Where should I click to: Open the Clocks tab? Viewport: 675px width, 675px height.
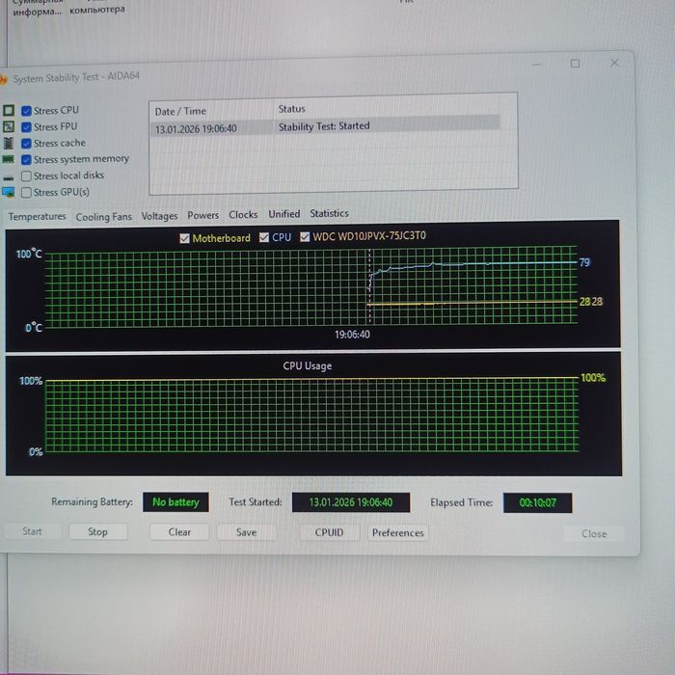click(x=243, y=214)
